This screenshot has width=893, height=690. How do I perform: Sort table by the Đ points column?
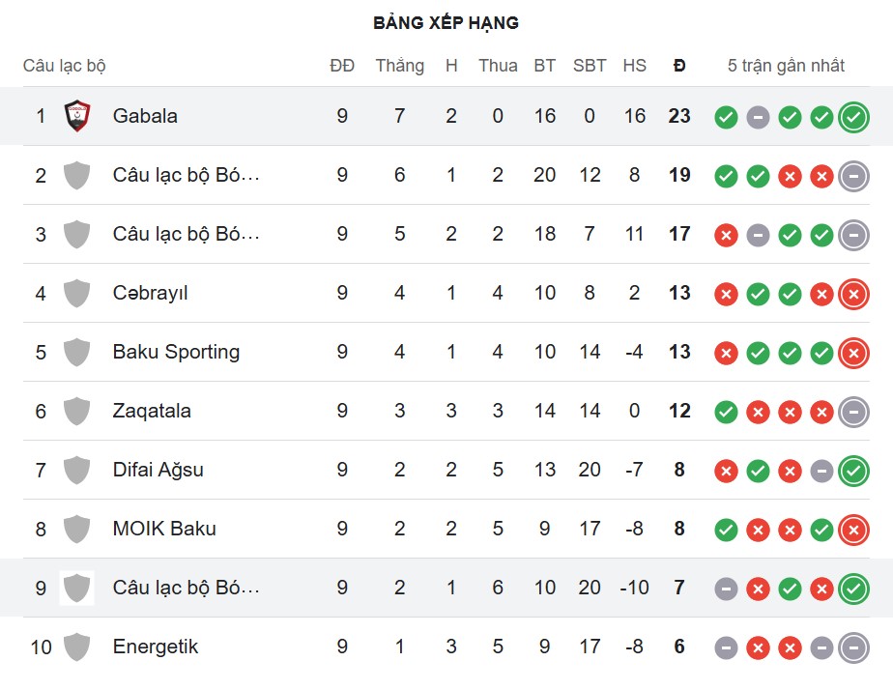point(679,66)
